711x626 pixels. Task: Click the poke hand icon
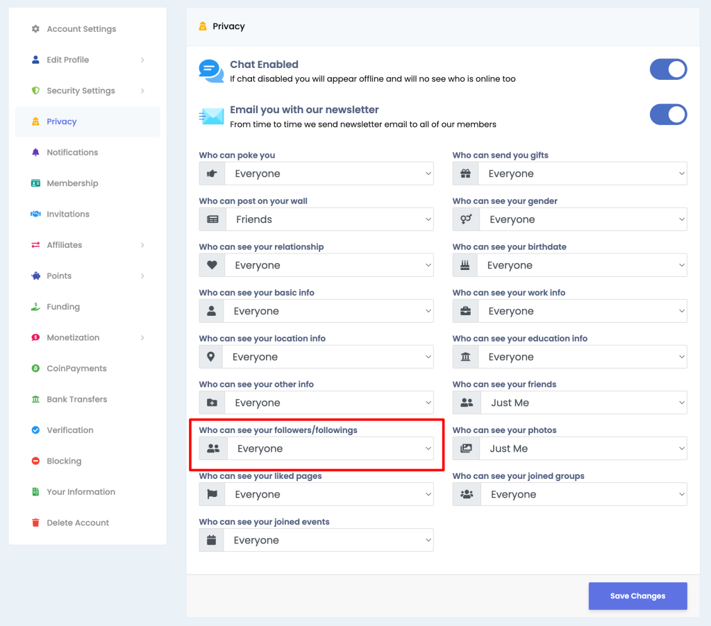(x=212, y=174)
